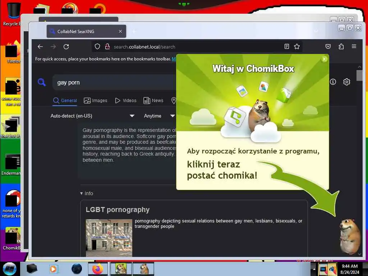Open media player icon on taskbar
The image size is (368, 276).
pyautogui.click(x=53, y=269)
